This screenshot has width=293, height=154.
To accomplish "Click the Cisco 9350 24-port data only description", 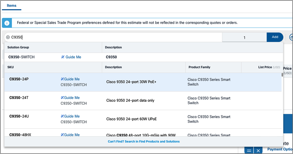I will pyautogui.click(x=130, y=100).
